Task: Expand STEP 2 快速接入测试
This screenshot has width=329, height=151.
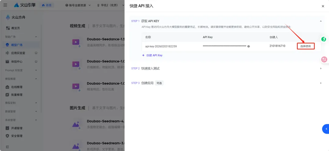Action: [320, 69]
